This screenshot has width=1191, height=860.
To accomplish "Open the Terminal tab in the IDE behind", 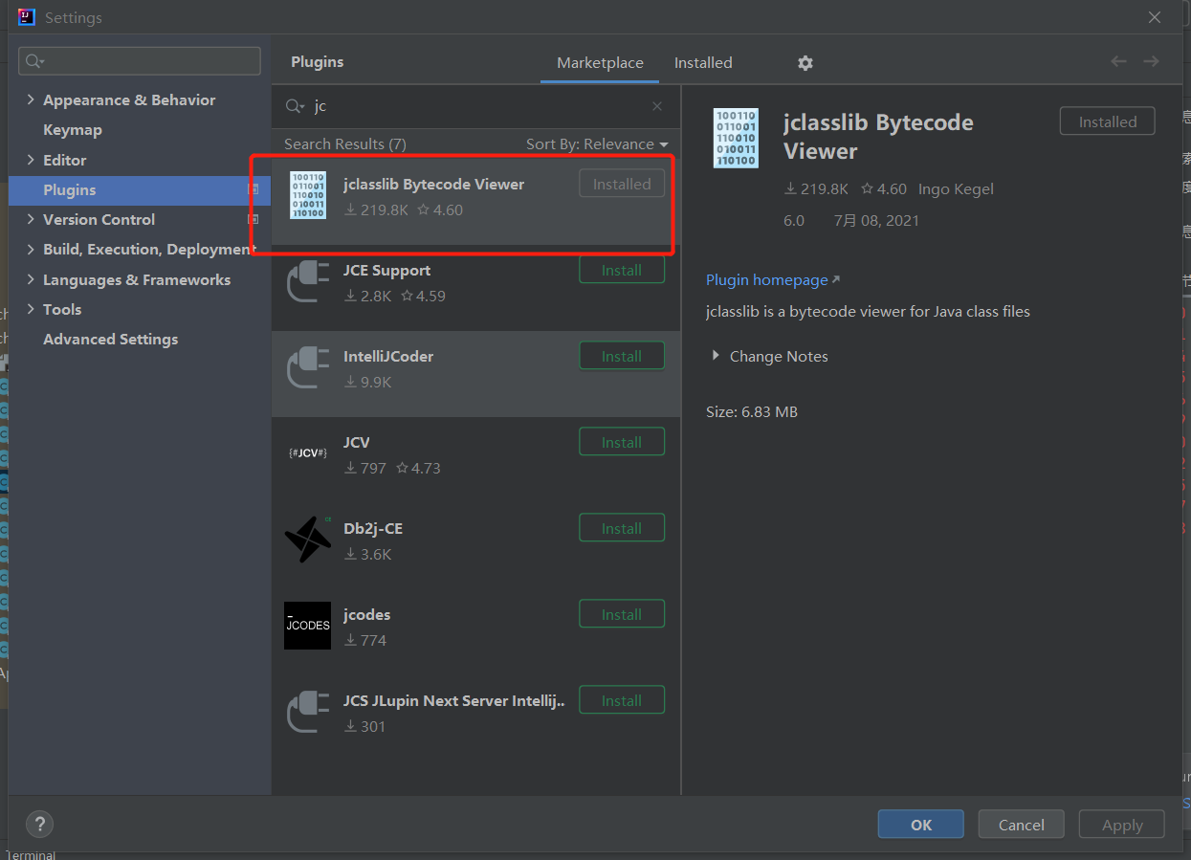I will coord(31,854).
